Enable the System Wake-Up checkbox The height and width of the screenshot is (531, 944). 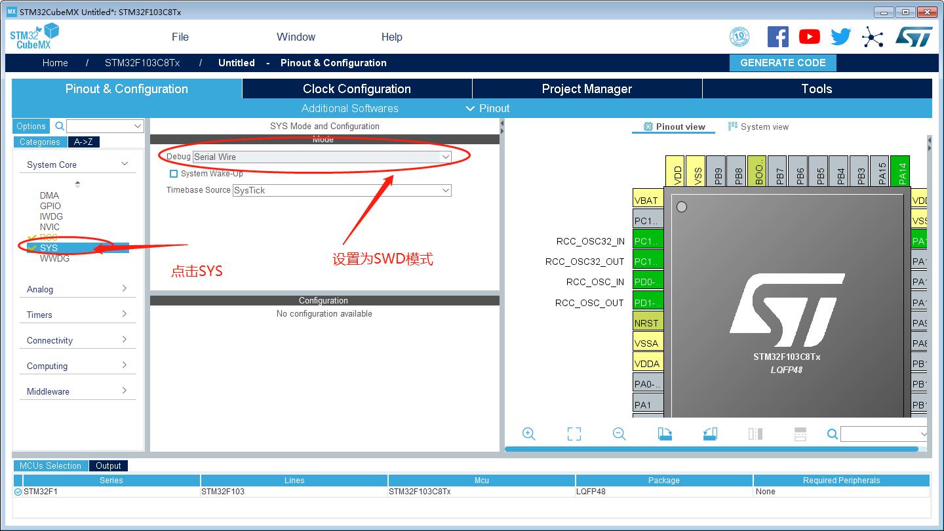click(x=174, y=174)
